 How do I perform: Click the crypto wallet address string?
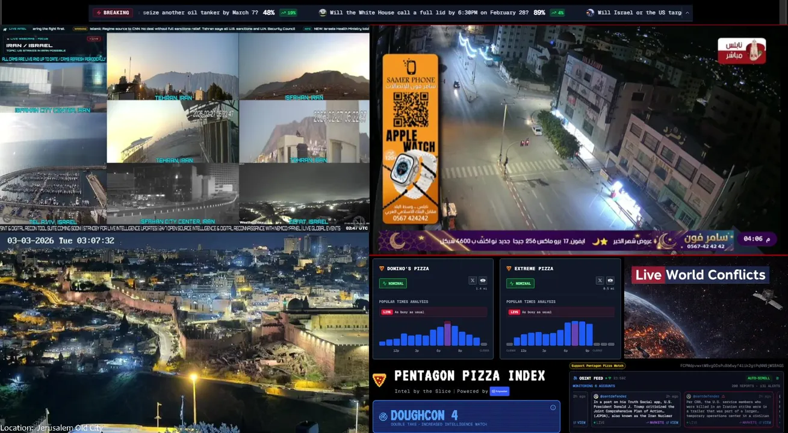(732, 366)
